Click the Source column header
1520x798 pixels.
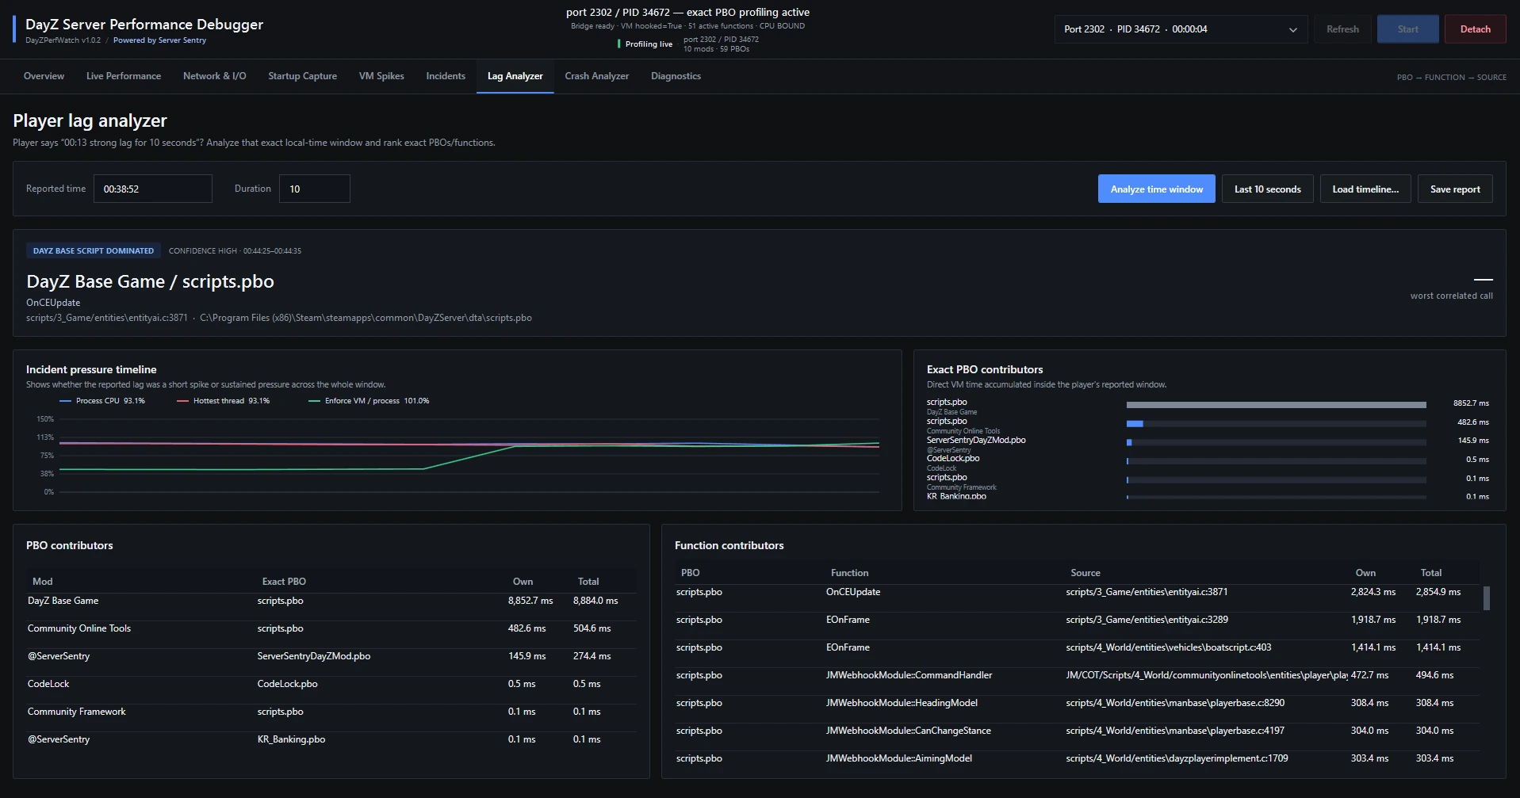pyautogui.click(x=1085, y=573)
